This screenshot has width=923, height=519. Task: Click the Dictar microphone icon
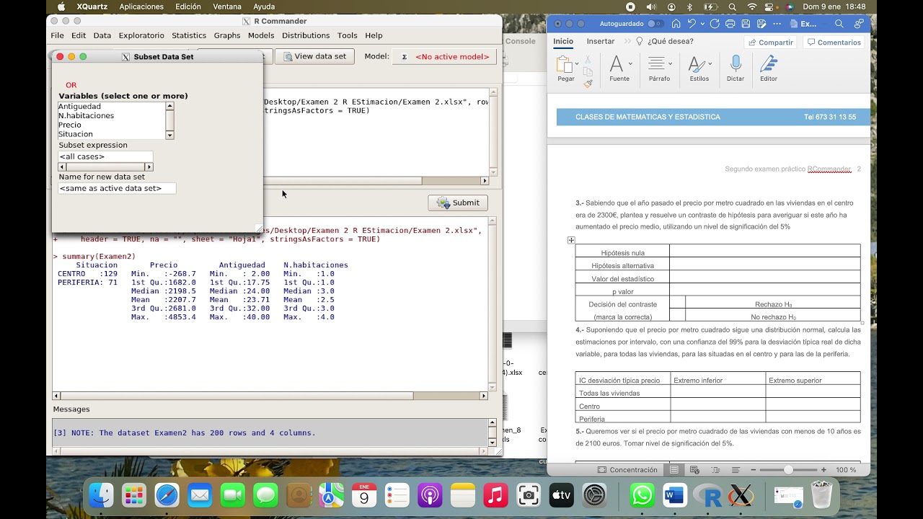pyautogui.click(x=736, y=63)
